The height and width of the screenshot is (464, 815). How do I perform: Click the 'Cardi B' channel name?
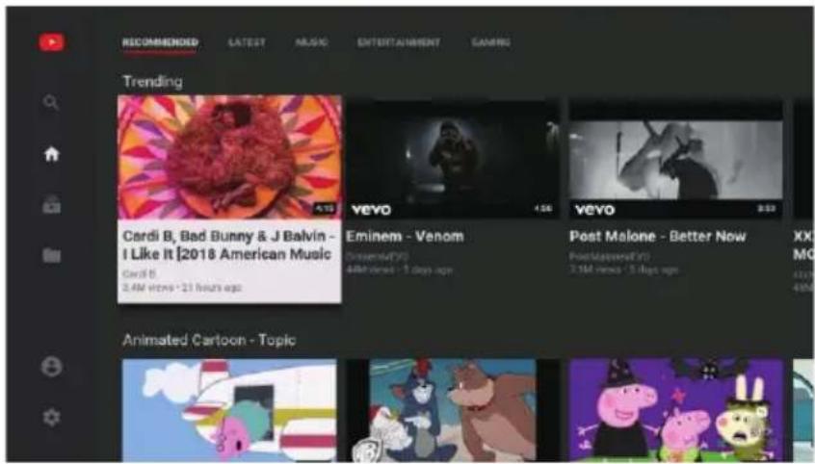pos(139,273)
